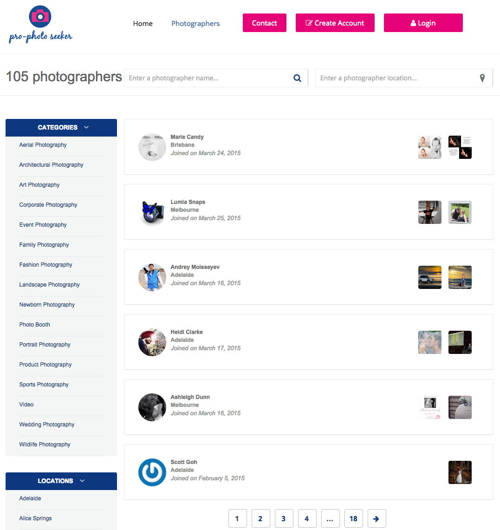Image resolution: width=500 pixels, height=530 pixels.
Task: Click the pro-photo seeker camera logo
Action: click(x=40, y=24)
